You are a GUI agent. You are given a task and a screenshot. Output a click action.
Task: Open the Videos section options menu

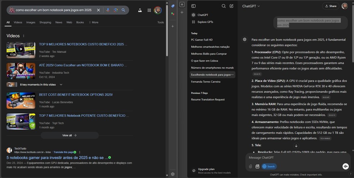[24, 36]
